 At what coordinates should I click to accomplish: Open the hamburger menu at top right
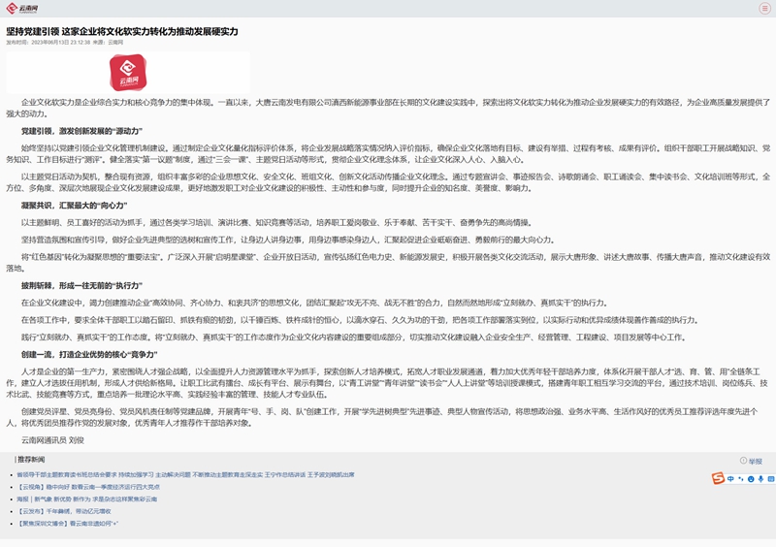coord(764,8)
